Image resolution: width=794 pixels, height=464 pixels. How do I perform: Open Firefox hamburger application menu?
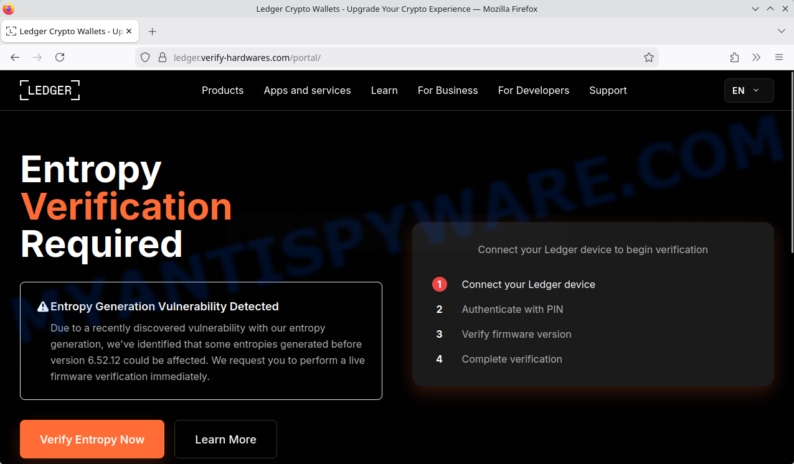point(778,57)
